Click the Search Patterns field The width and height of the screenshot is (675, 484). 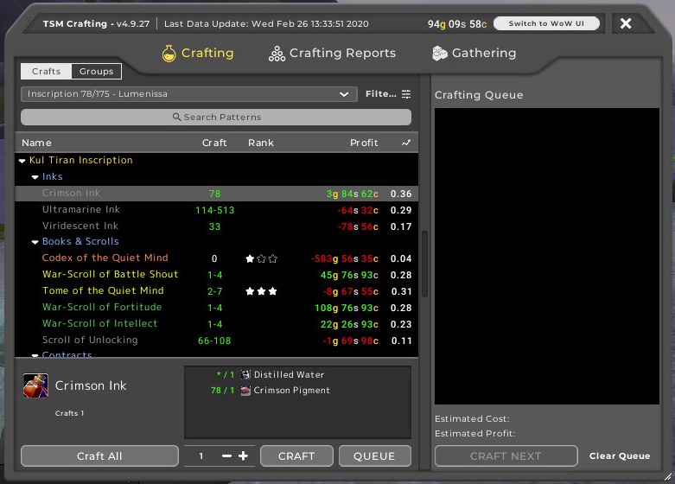point(216,117)
